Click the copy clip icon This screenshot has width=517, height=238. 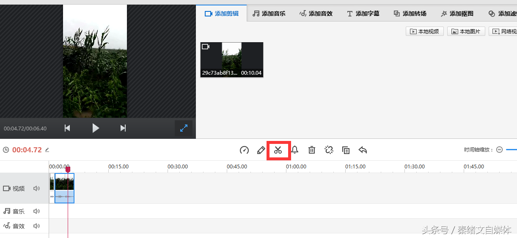point(346,150)
